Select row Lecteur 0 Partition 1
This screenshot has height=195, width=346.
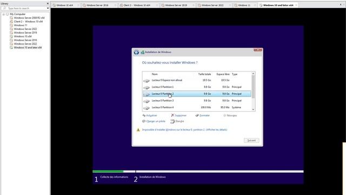pyautogui.click(x=197, y=87)
